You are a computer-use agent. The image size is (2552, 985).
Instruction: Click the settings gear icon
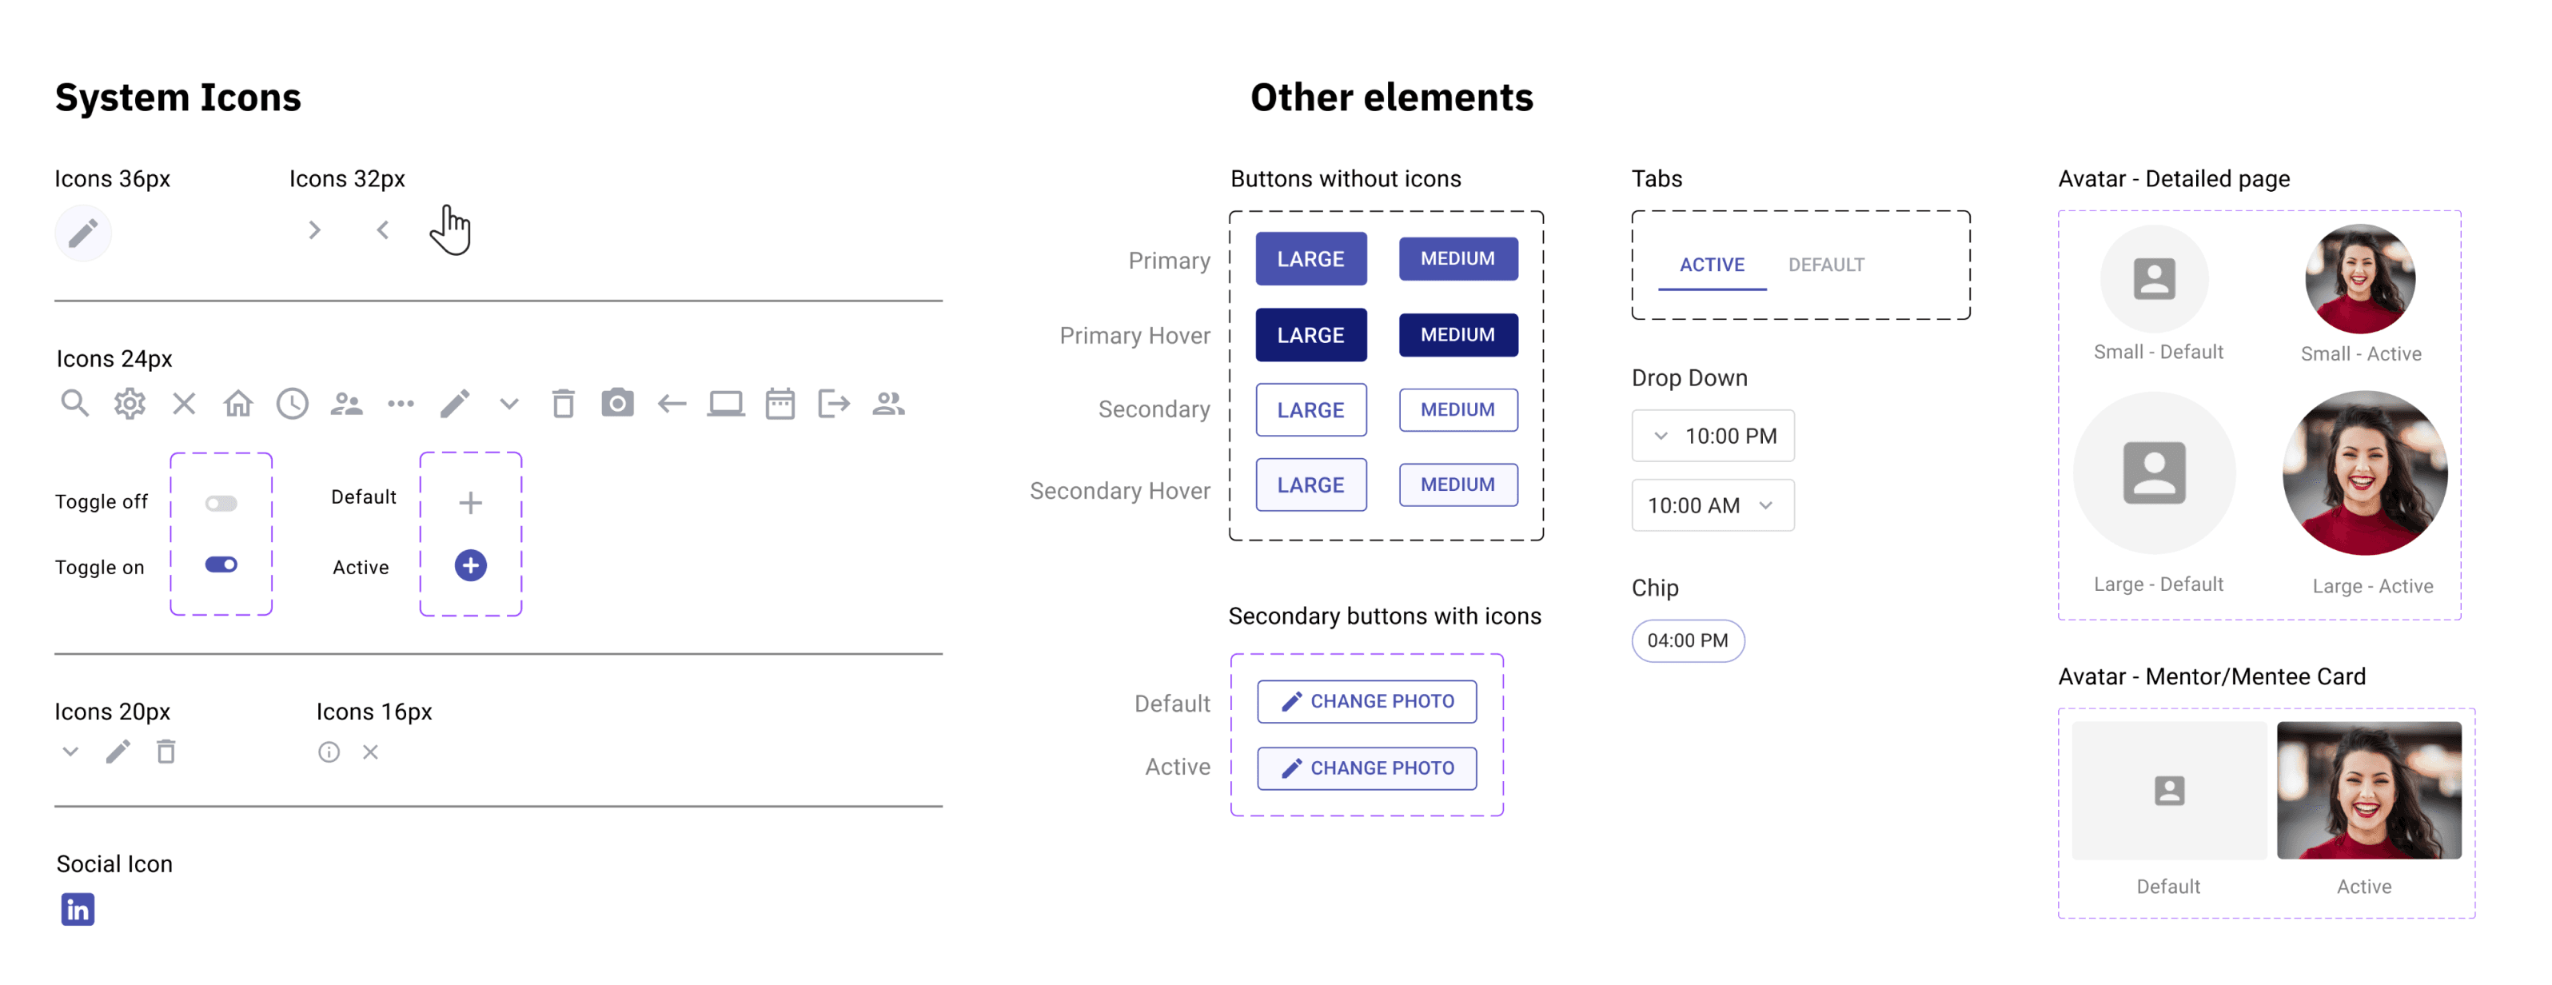point(130,403)
